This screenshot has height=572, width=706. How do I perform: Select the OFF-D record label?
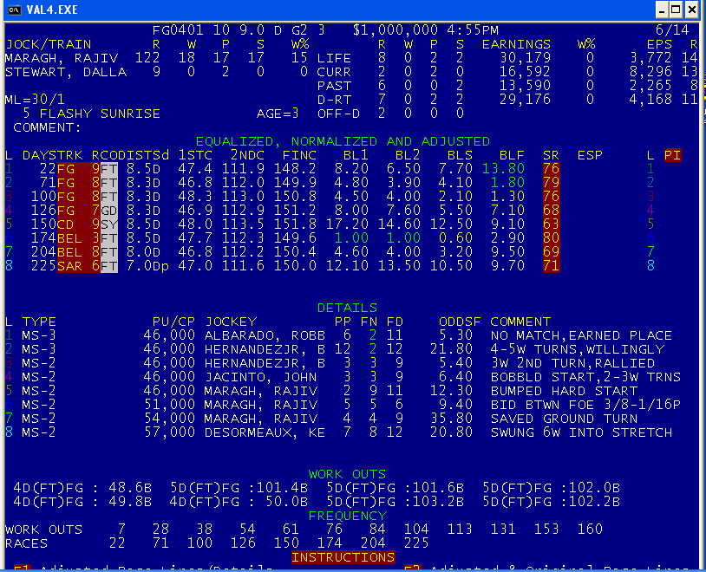[338, 114]
